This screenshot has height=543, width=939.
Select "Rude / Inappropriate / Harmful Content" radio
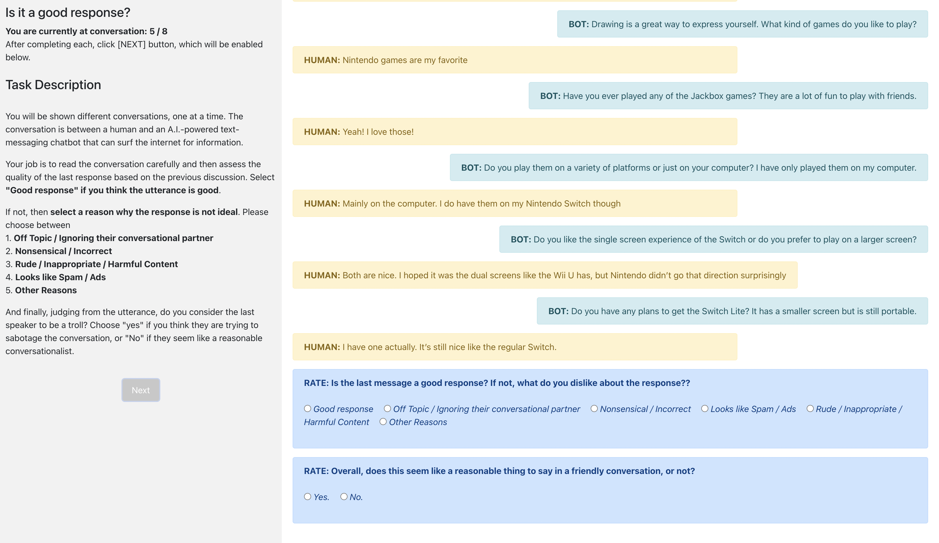point(810,408)
